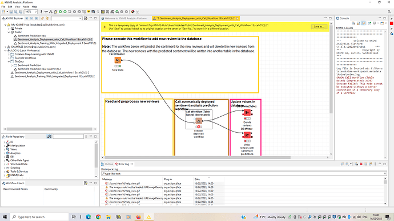Switch to the Outline tab
The height and width of the screenshot is (221, 394).
click(x=107, y=164)
